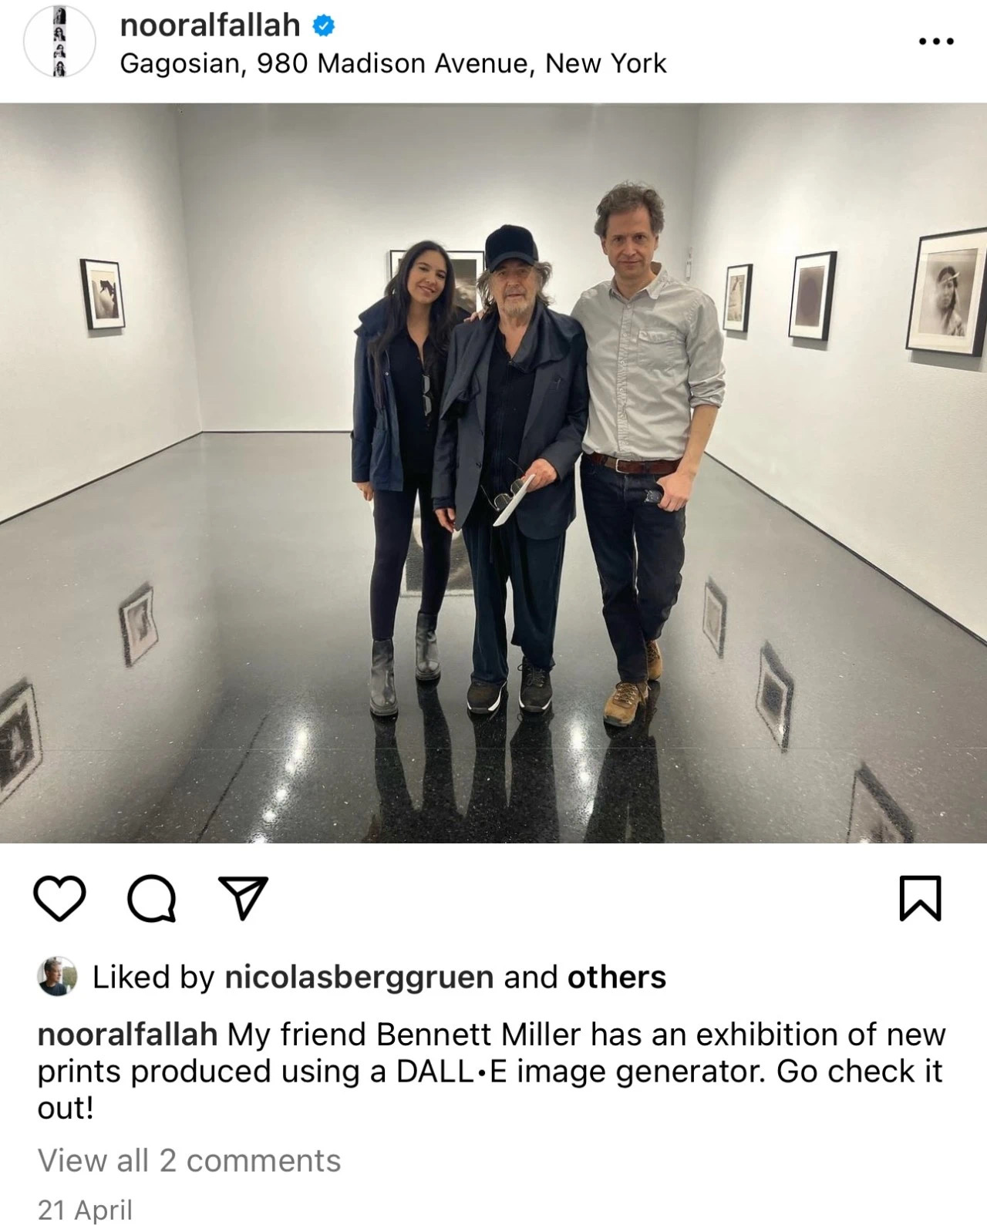This screenshot has height=1225, width=987.
Task: Tap the 21 April post date
Action: pyautogui.click(x=85, y=1210)
